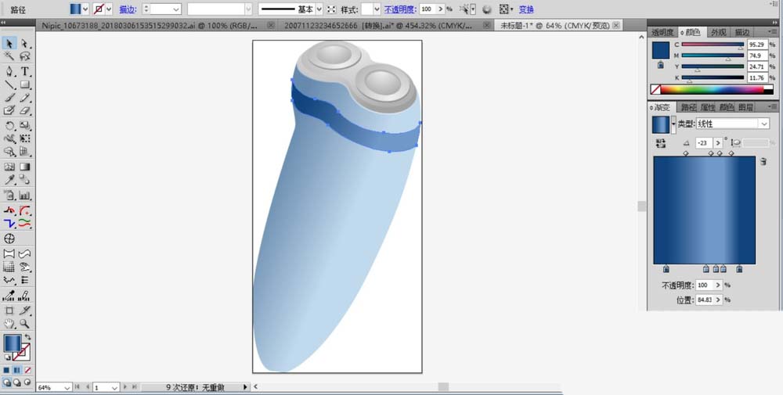Select the Rectangle tool
This screenshot has height=395, width=783.
24,84
